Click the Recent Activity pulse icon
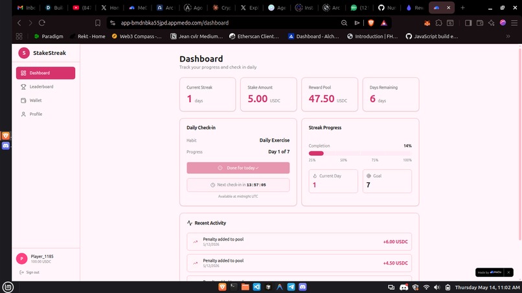This screenshot has height=293, width=522. [190, 223]
